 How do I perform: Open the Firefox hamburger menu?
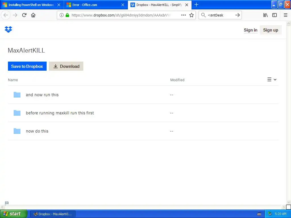click(285, 15)
